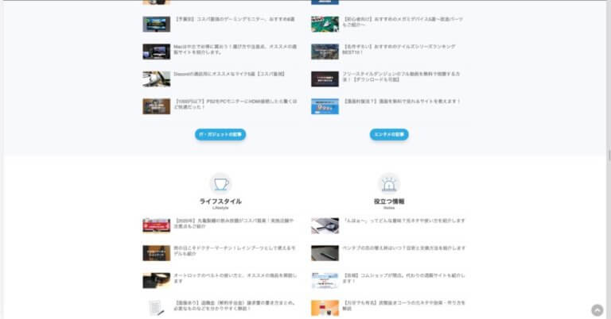Open the gaming monitor article thumbnail
611x319 pixels.
tap(156, 25)
